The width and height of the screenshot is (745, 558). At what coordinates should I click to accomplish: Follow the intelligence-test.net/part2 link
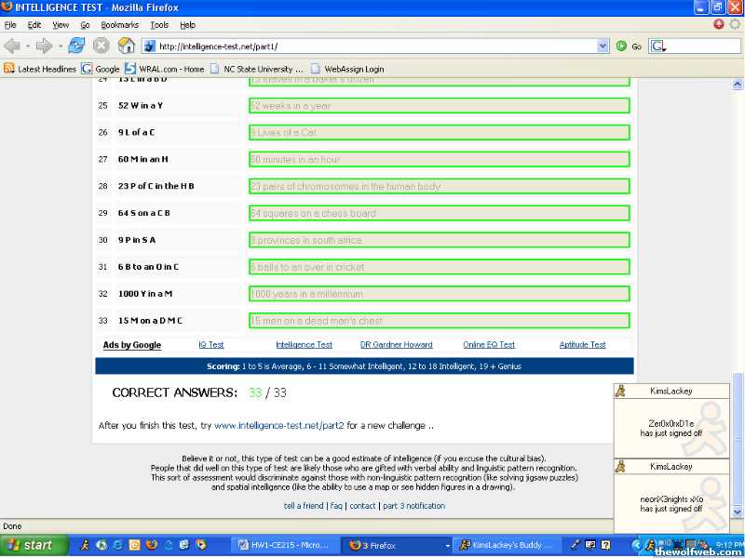tap(278, 425)
